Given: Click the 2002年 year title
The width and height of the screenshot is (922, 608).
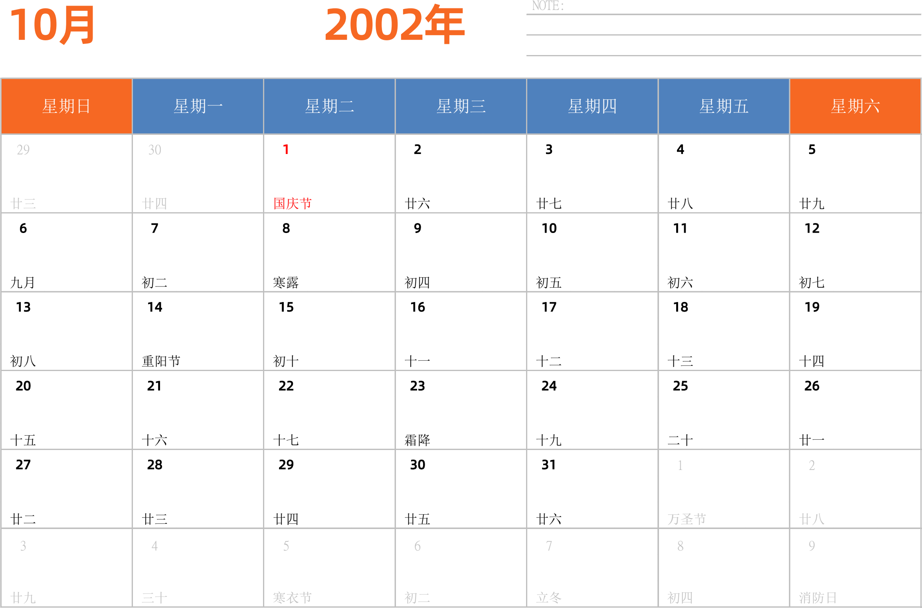Looking at the screenshot, I should (x=395, y=25).
